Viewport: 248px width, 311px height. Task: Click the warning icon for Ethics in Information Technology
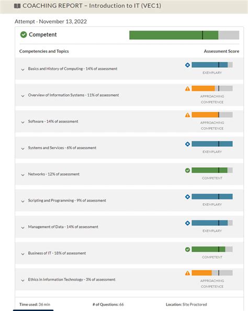pyautogui.click(x=187, y=273)
